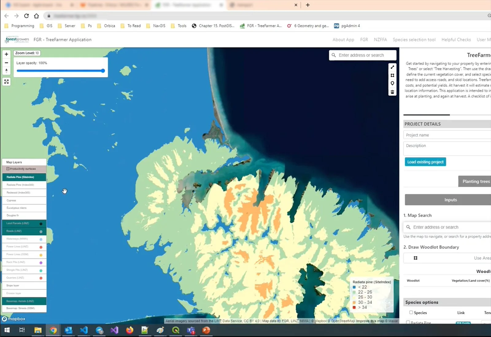Open a new browser tab
This screenshot has width=491, height=337.
tap(308, 5)
